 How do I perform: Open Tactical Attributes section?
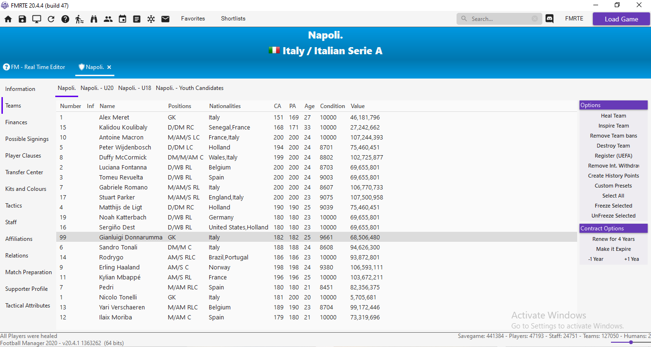pyautogui.click(x=28, y=306)
